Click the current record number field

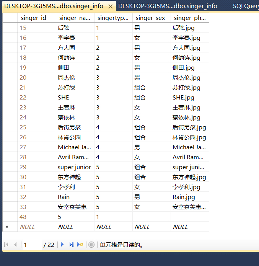[32, 245]
